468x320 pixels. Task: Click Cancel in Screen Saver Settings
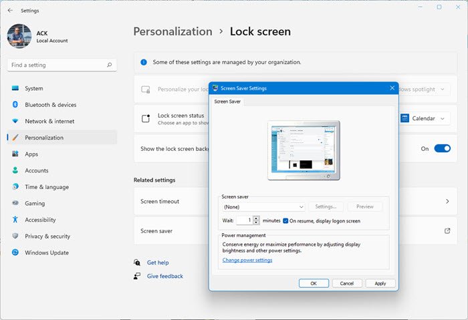click(x=347, y=283)
